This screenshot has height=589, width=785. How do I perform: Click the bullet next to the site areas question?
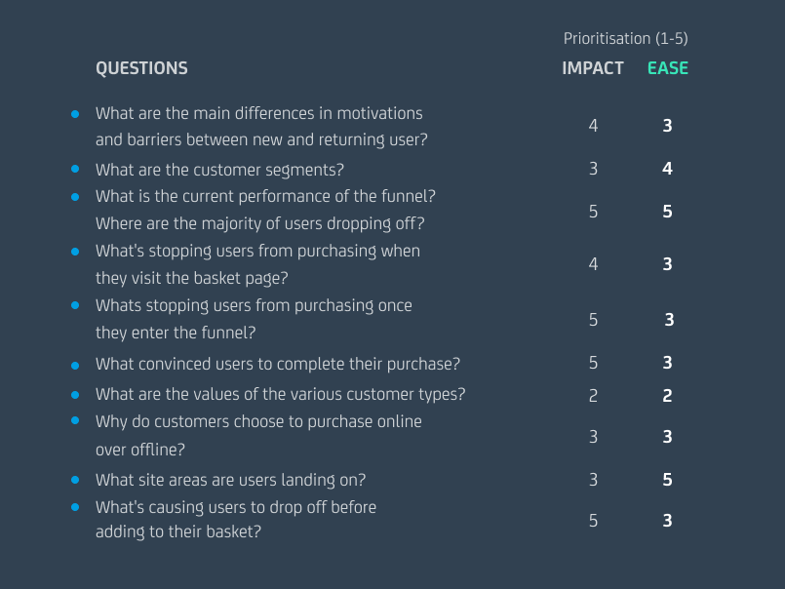point(75,480)
